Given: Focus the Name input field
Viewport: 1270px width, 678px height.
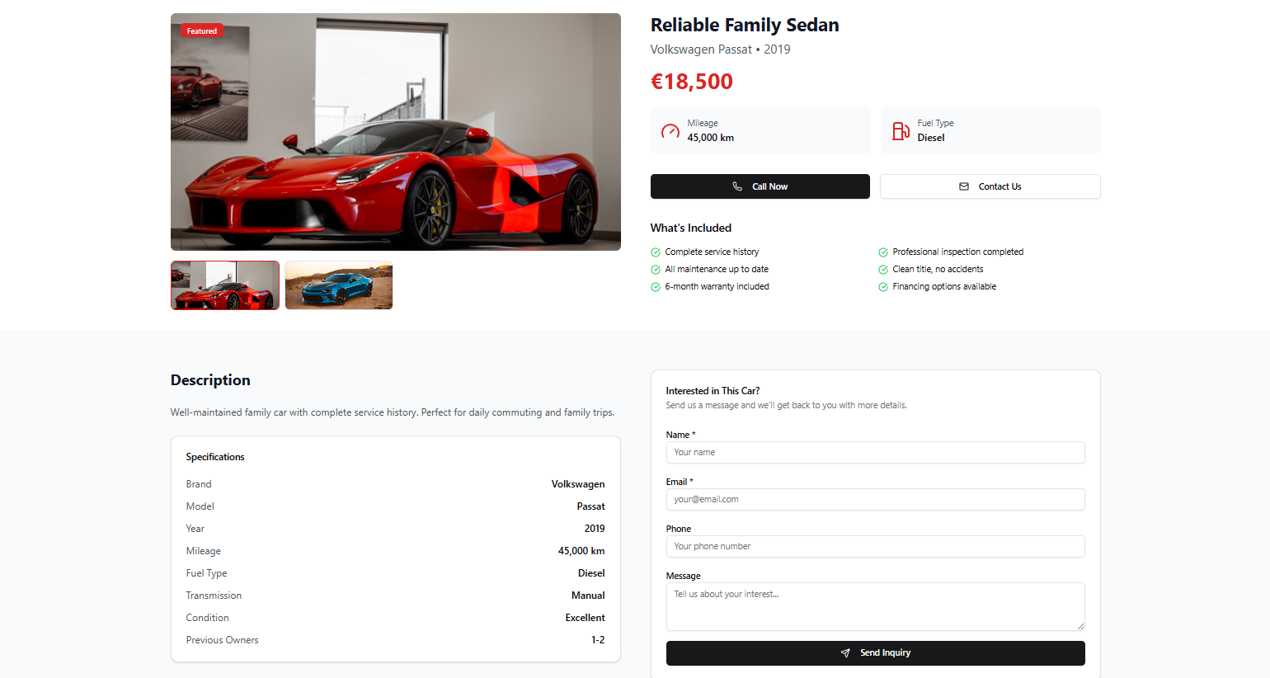Looking at the screenshot, I should (x=875, y=452).
